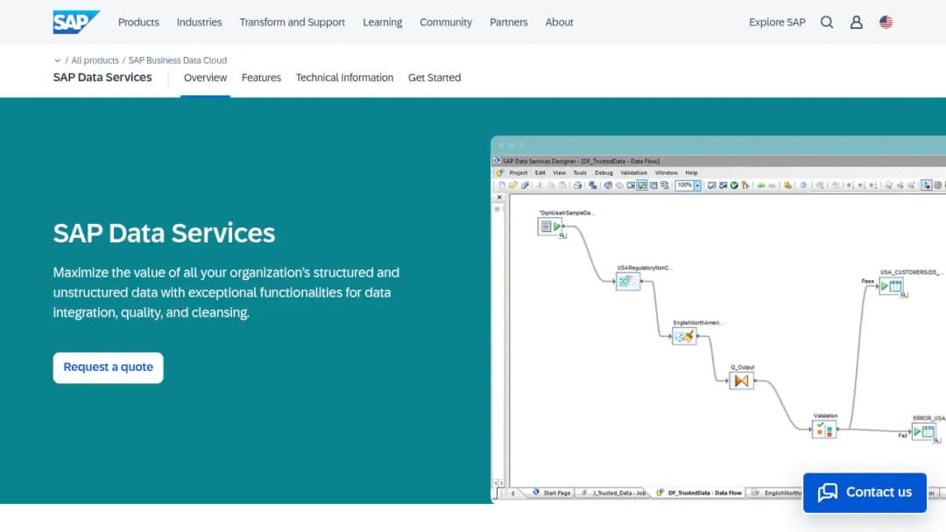Image resolution: width=946 pixels, height=532 pixels.
Task: Click the tab scroll arrows at bottom left
Action: pyautogui.click(x=498, y=483)
